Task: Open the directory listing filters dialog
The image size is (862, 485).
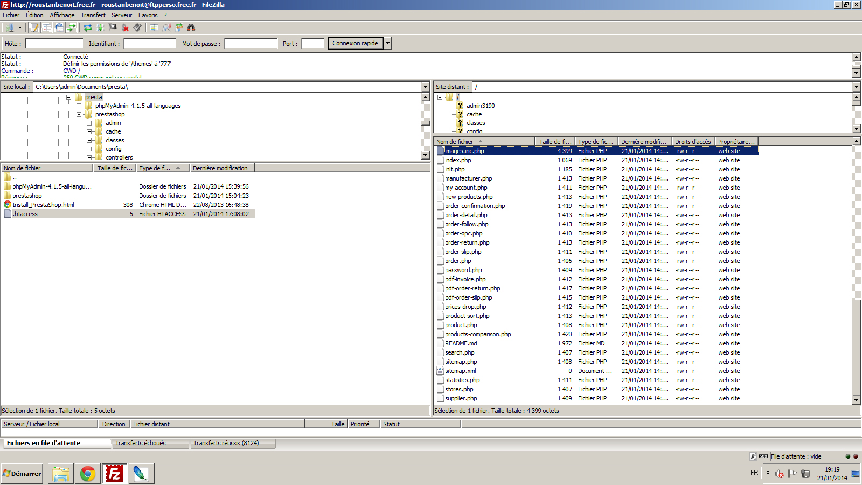Action: pos(154,27)
